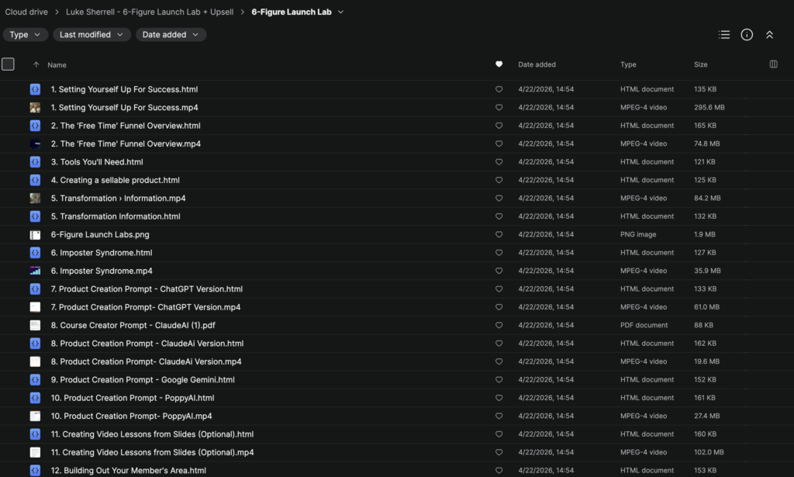
Task: Click the sort arrow beside Name
Action: (36, 65)
